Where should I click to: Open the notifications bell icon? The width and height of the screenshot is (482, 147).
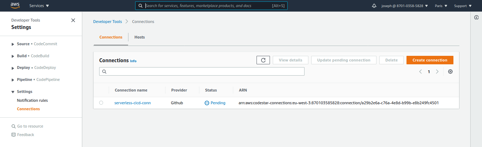[374, 6]
